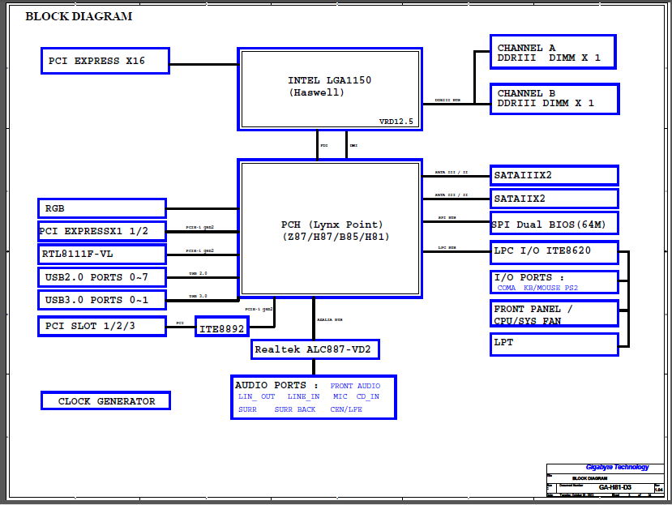Click the 'DMI' link label between CPU and PCH
Image resolution: width=672 pixels, height=505 pixels.
pyautogui.click(x=353, y=145)
